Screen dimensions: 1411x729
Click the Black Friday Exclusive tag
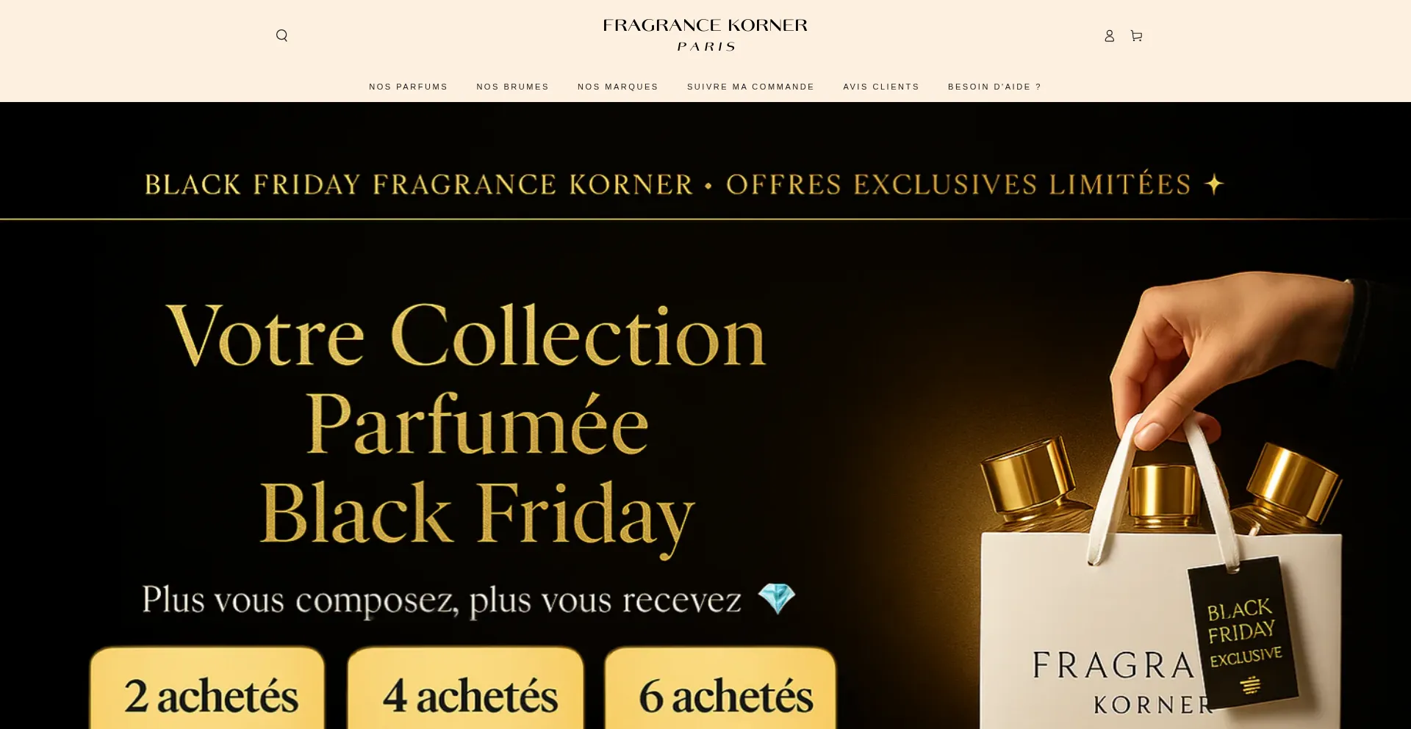click(x=1243, y=633)
